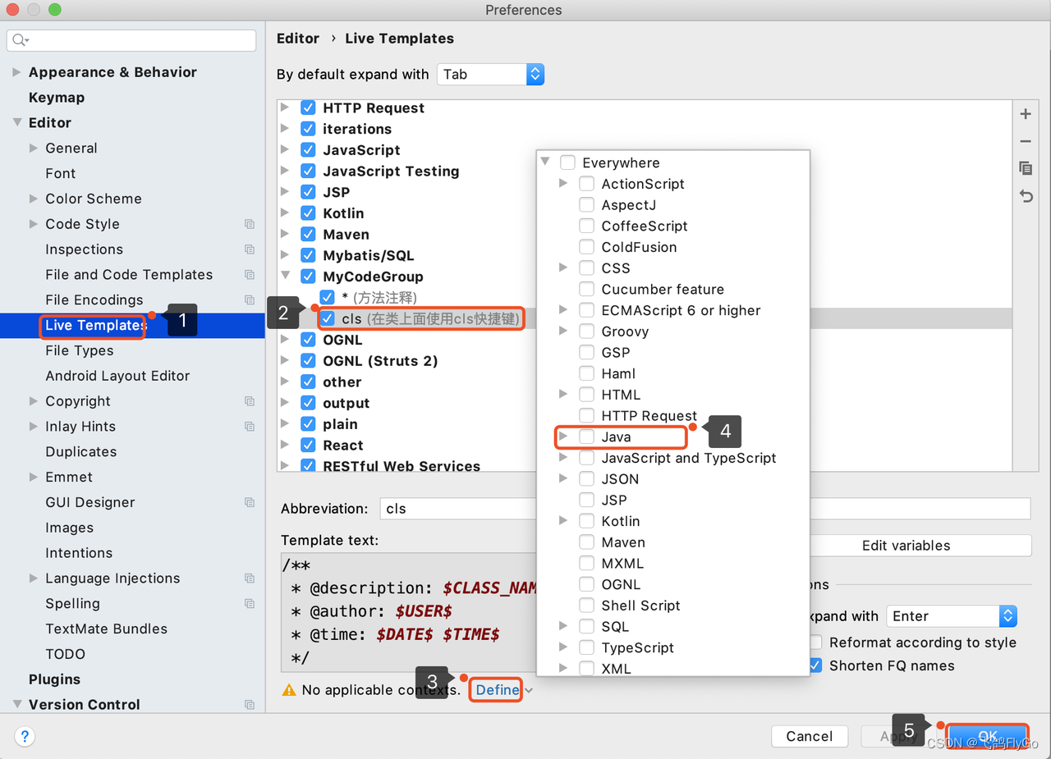Open the Font settings page
The width and height of the screenshot is (1051, 759).
(61, 174)
